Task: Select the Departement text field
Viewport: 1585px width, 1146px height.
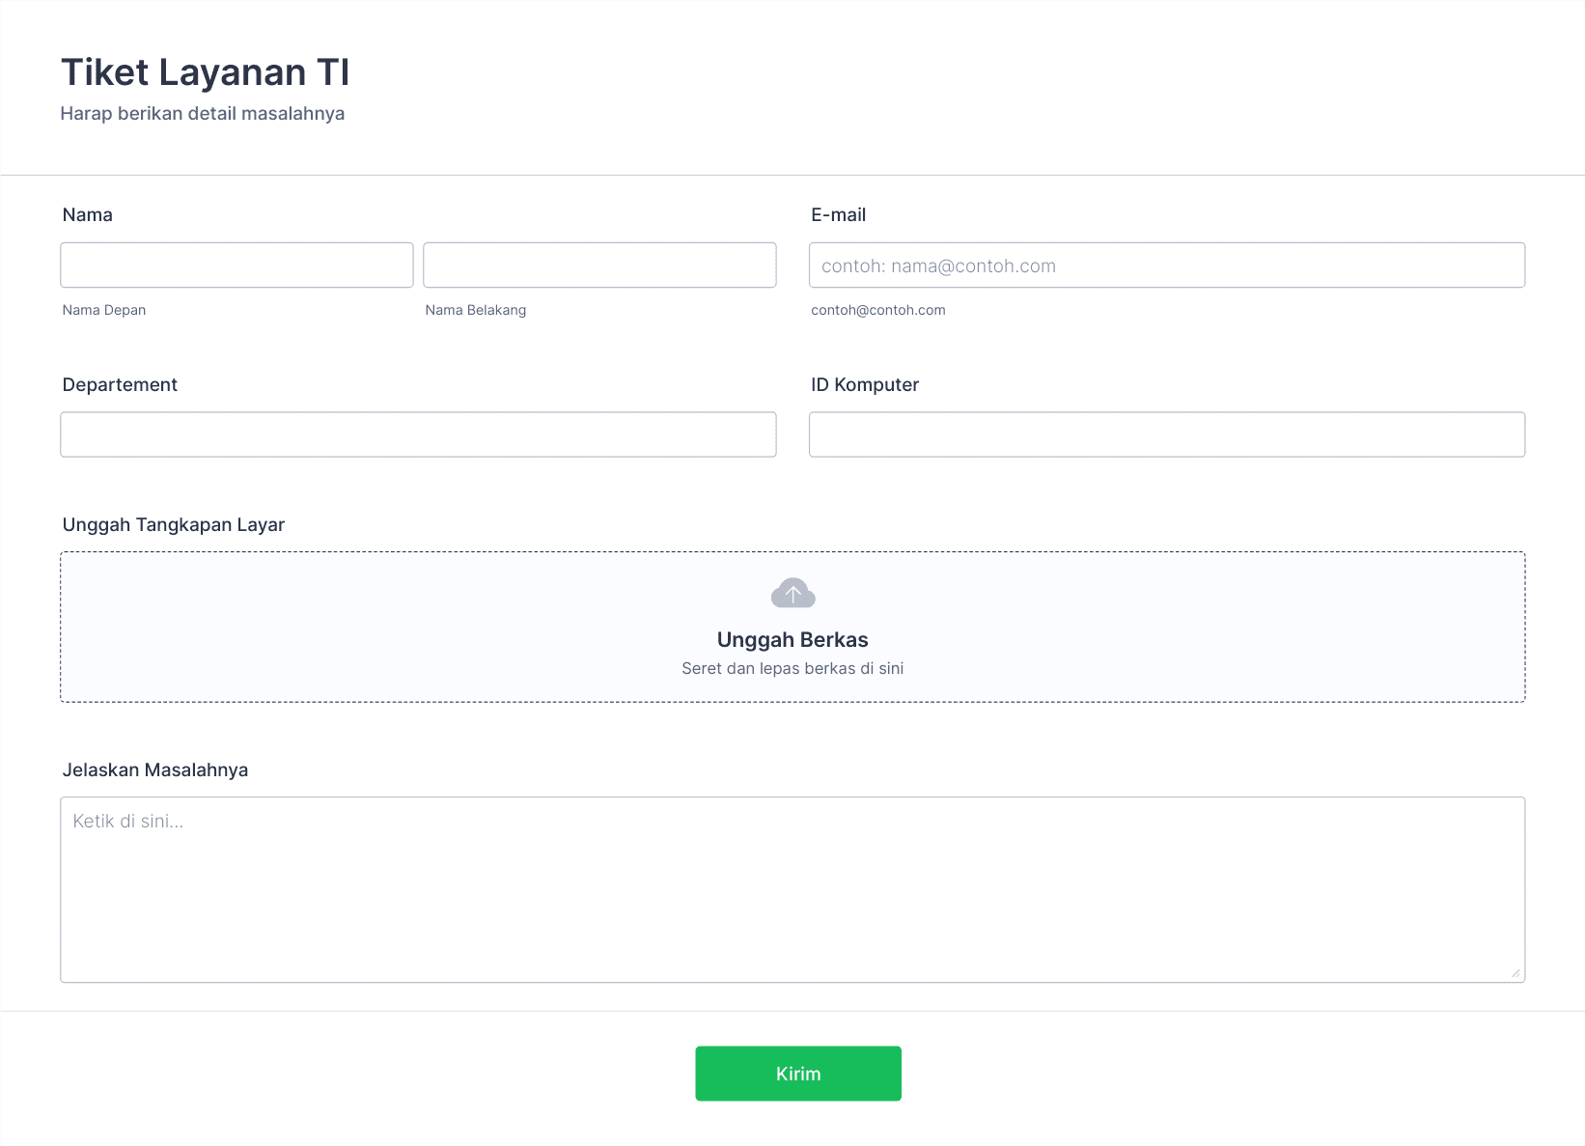Action: [418, 434]
